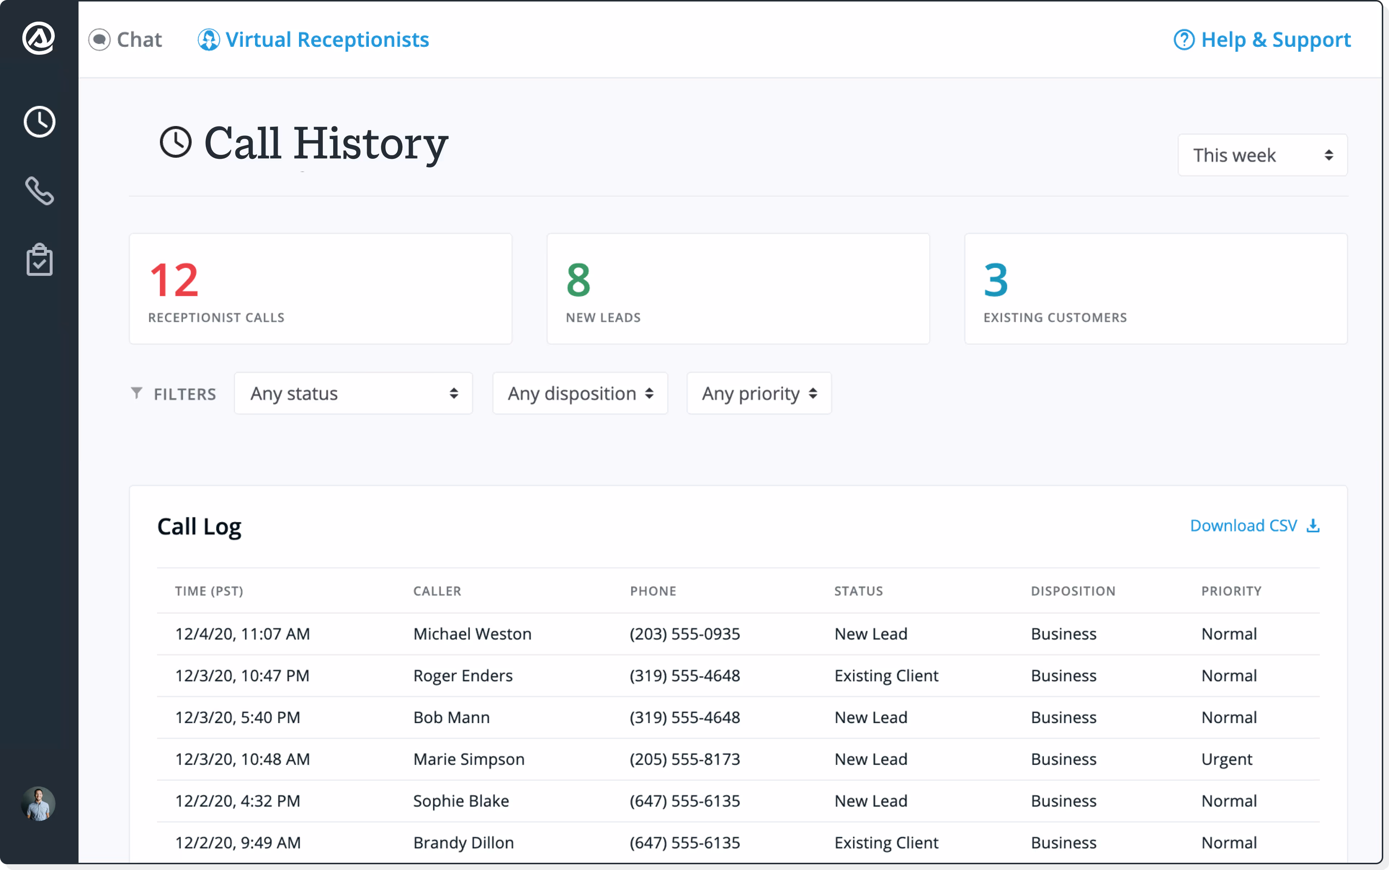
Task: Download the call log as CSV
Action: pos(1243,525)
